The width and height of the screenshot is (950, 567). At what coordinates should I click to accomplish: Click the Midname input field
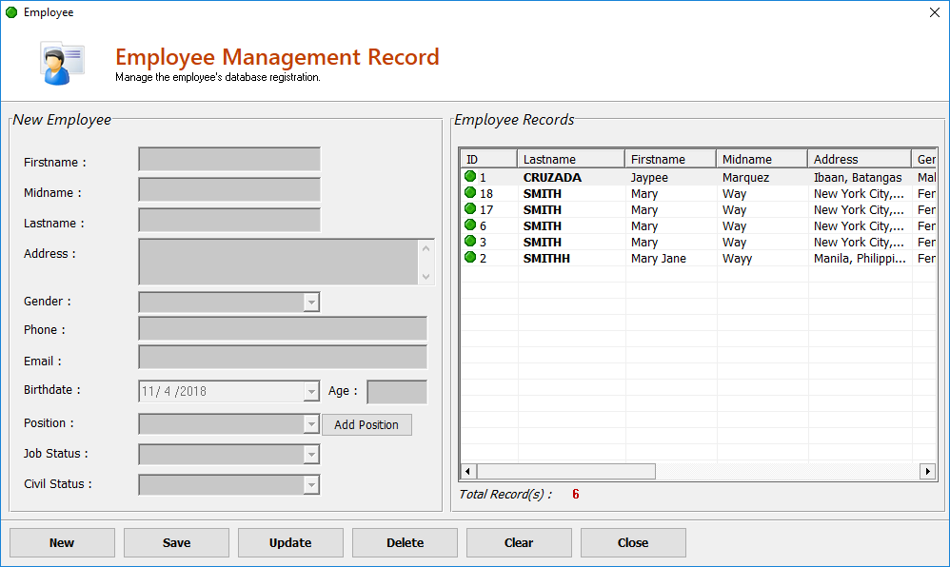(229, 189)
